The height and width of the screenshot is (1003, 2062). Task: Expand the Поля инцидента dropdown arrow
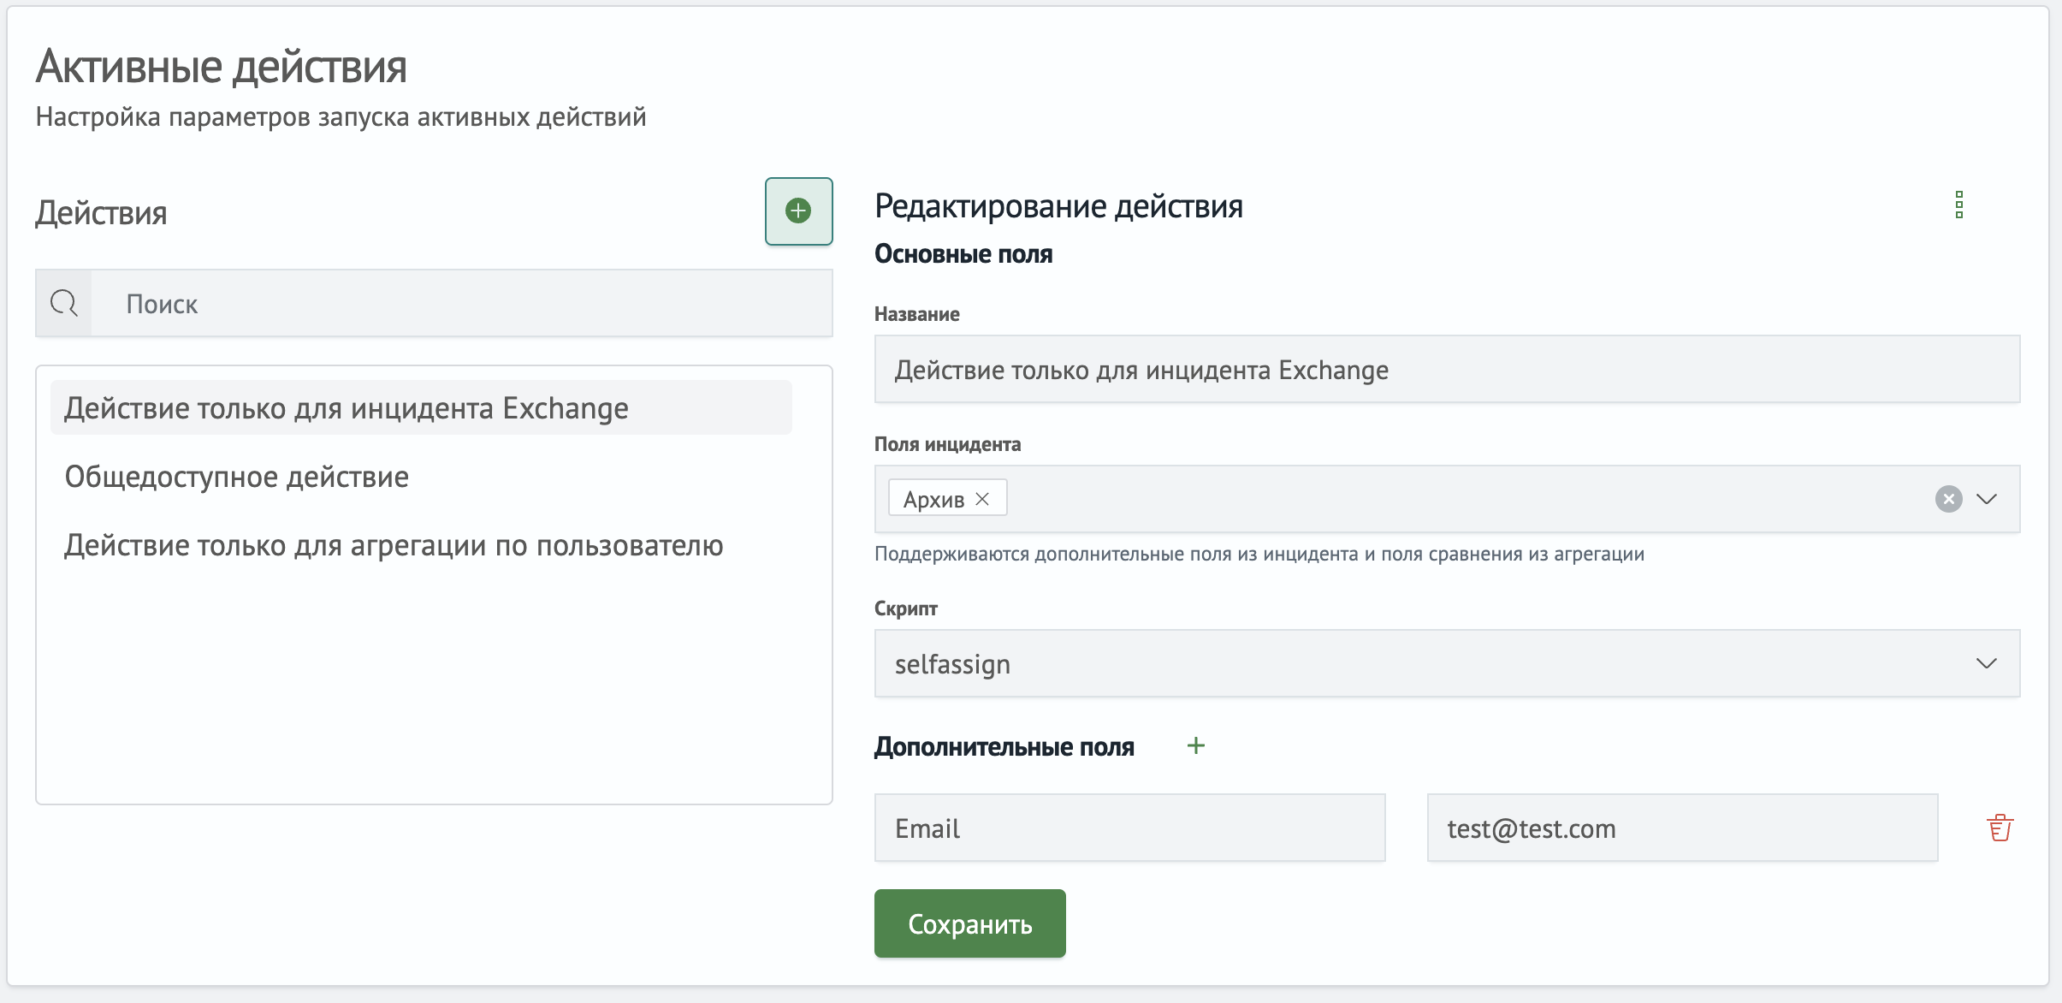(x=1987, y=499)
